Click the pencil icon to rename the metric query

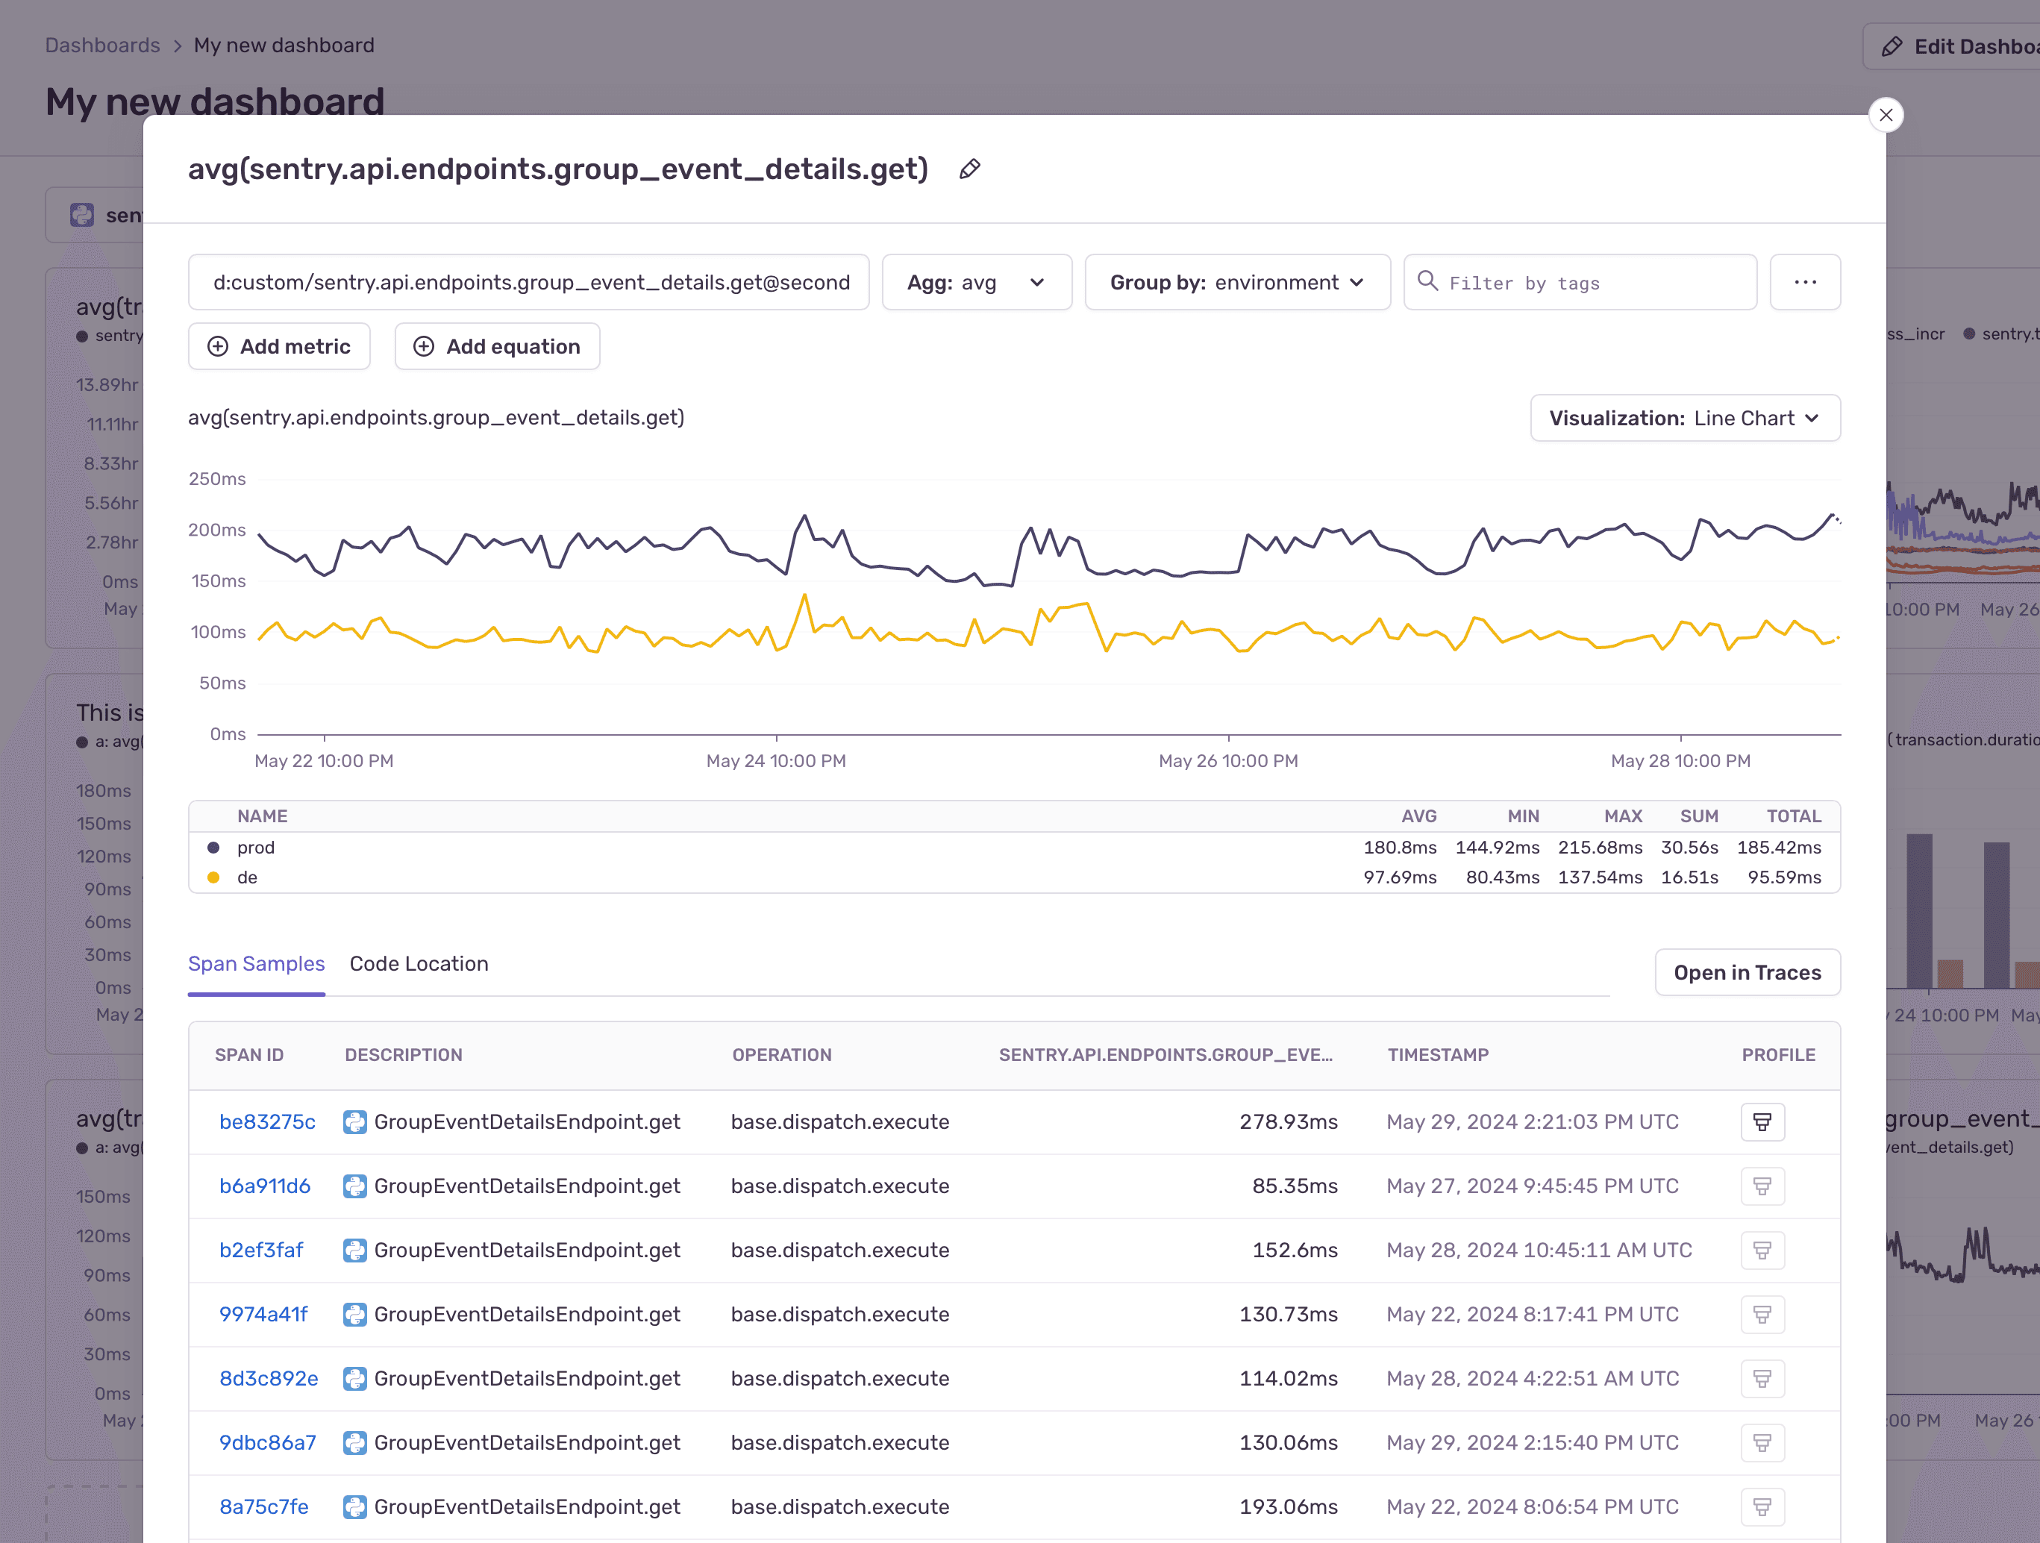(x=969, y=169)
